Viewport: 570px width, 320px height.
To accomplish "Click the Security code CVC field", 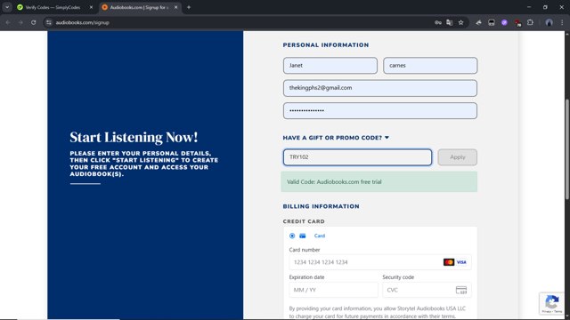I will [427, 290].
